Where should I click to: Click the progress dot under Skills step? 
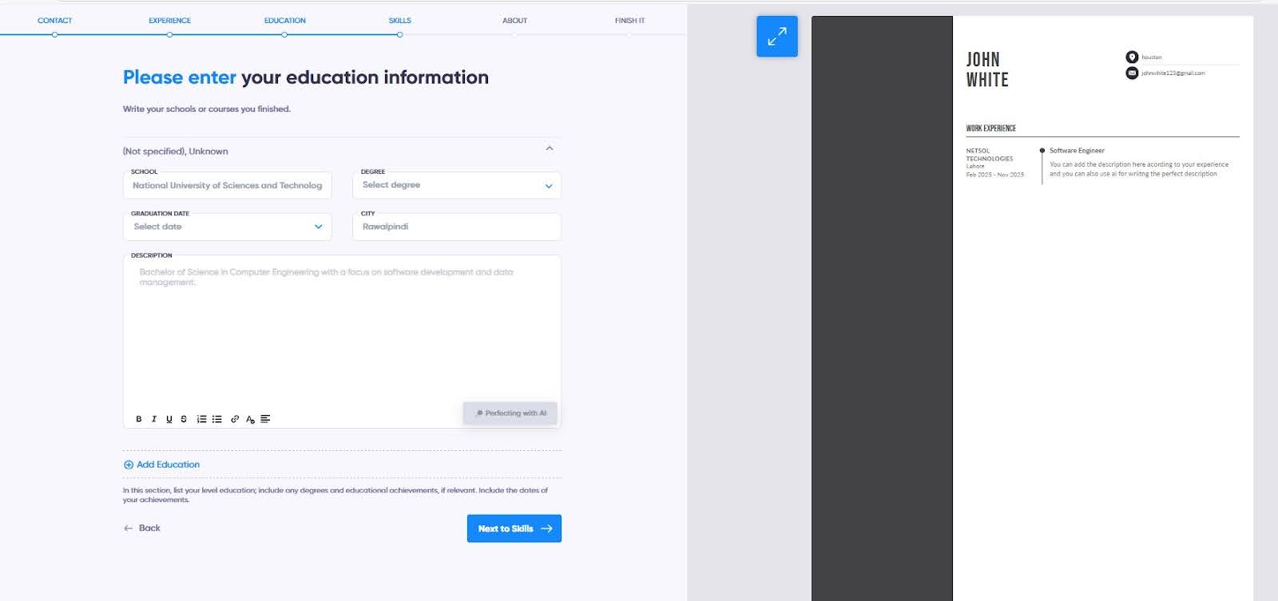coord(400,34)
